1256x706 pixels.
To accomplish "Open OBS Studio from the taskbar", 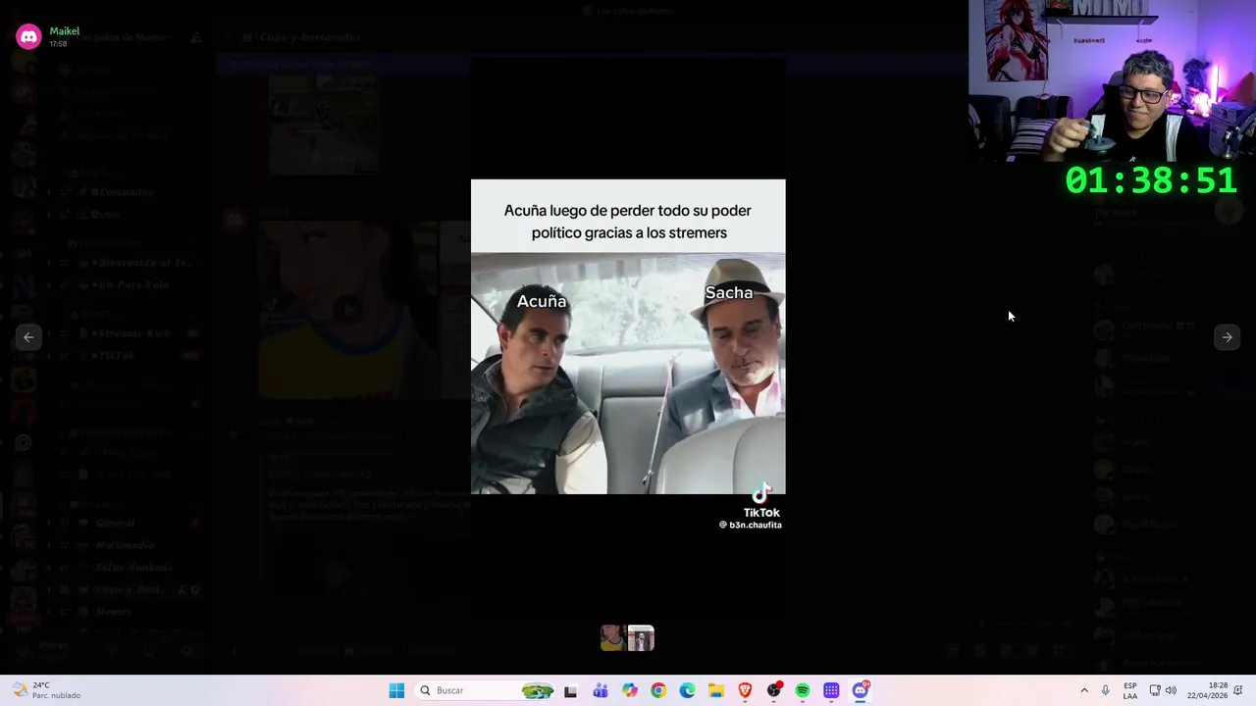I will pyautogui.click(x=774, y=690).
